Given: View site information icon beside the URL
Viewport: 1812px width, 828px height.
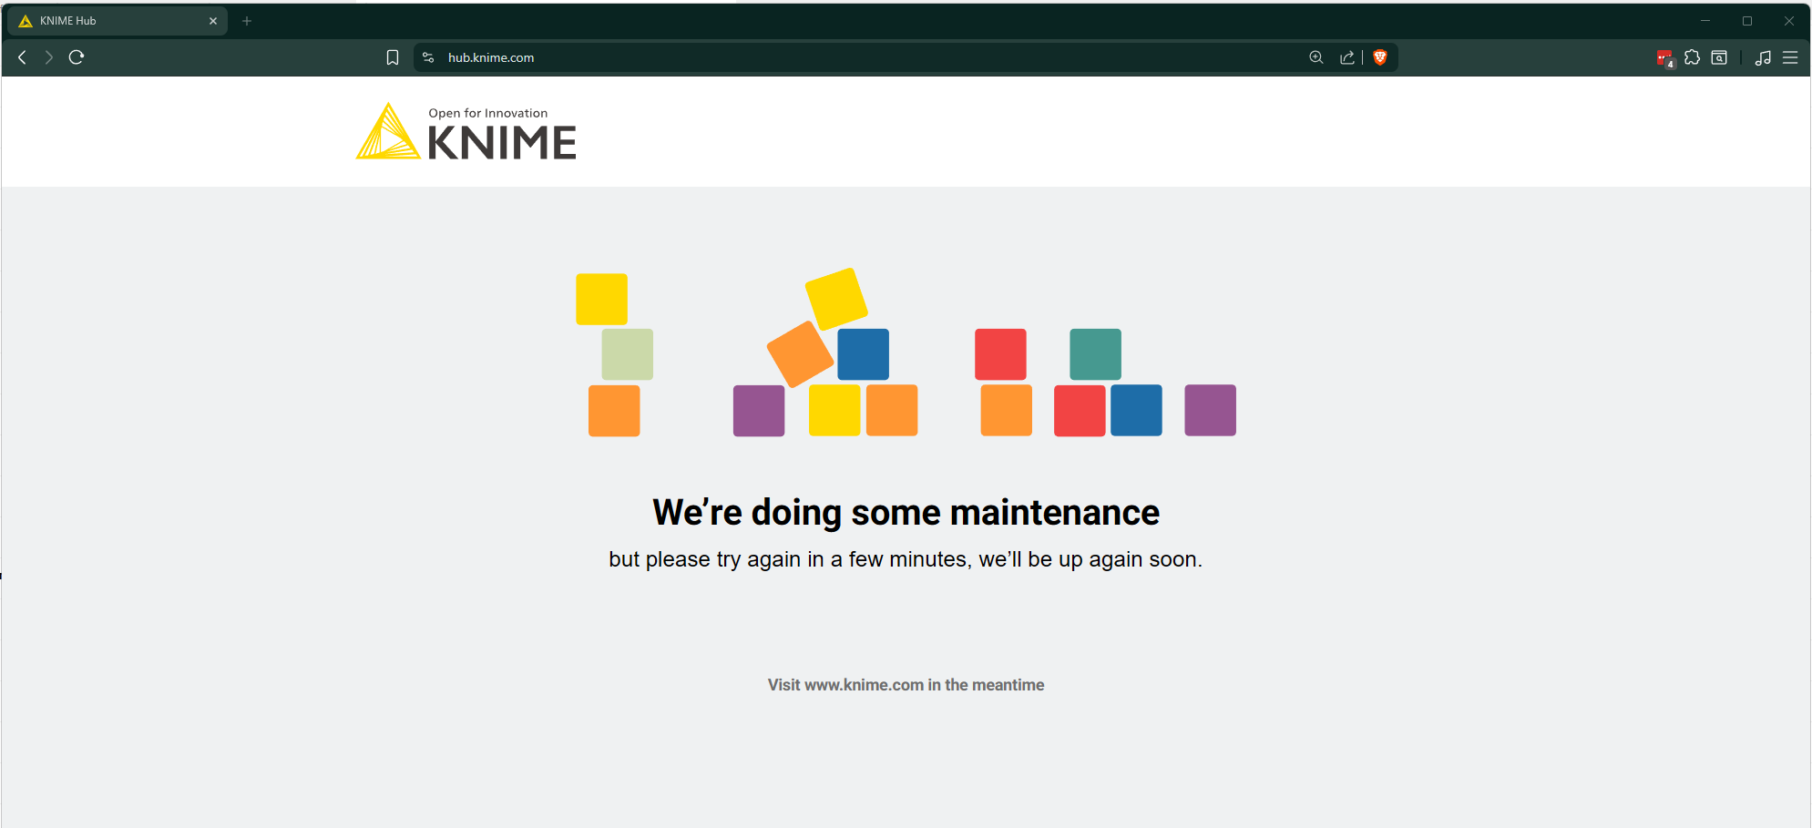Looking at the screenshot, I should [428, 57].
